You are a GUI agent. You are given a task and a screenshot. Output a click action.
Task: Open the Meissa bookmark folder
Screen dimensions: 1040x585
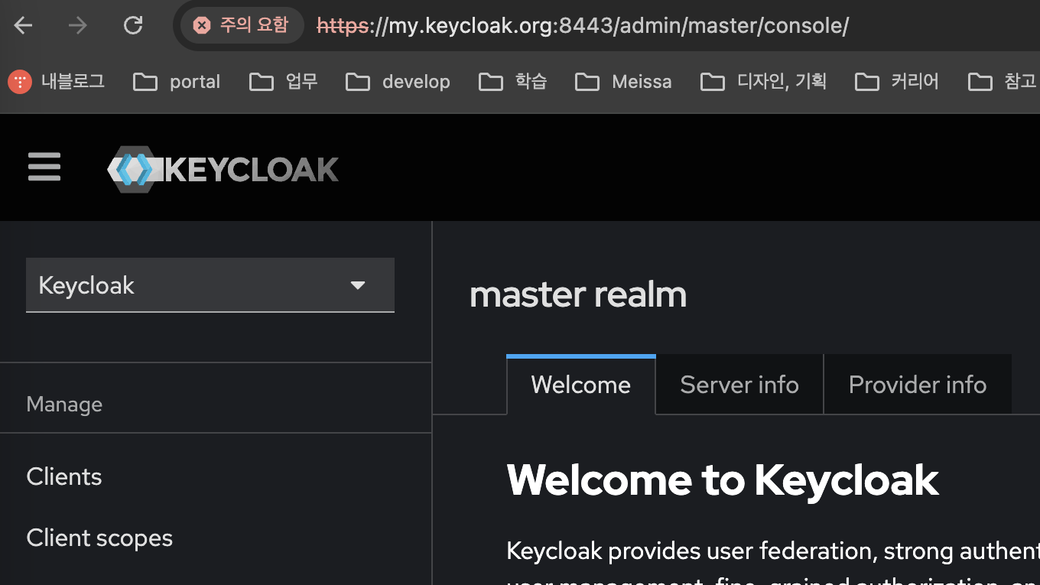point(623,82)
